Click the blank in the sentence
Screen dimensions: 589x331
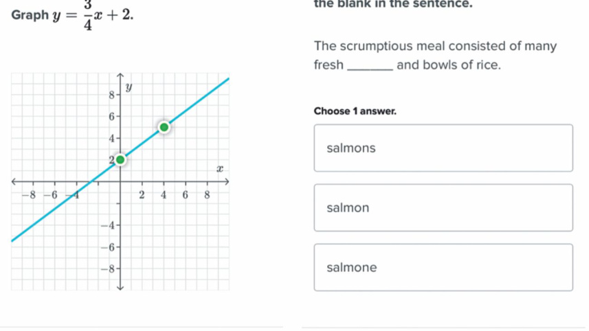[x=372, y=67]
